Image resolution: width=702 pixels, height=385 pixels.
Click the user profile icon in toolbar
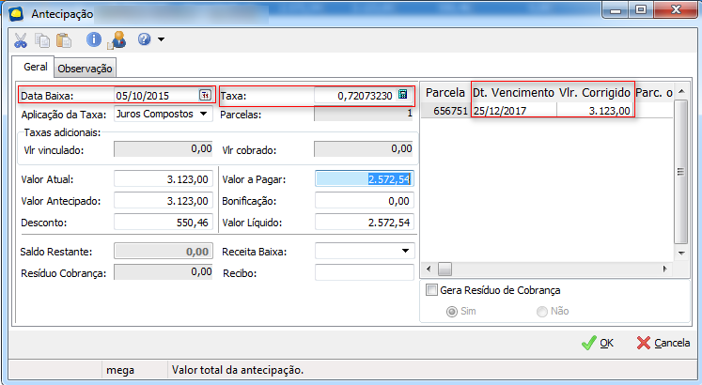click(117, 40)
